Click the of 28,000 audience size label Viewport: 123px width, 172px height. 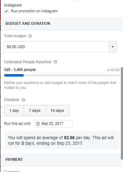(113, 70)
